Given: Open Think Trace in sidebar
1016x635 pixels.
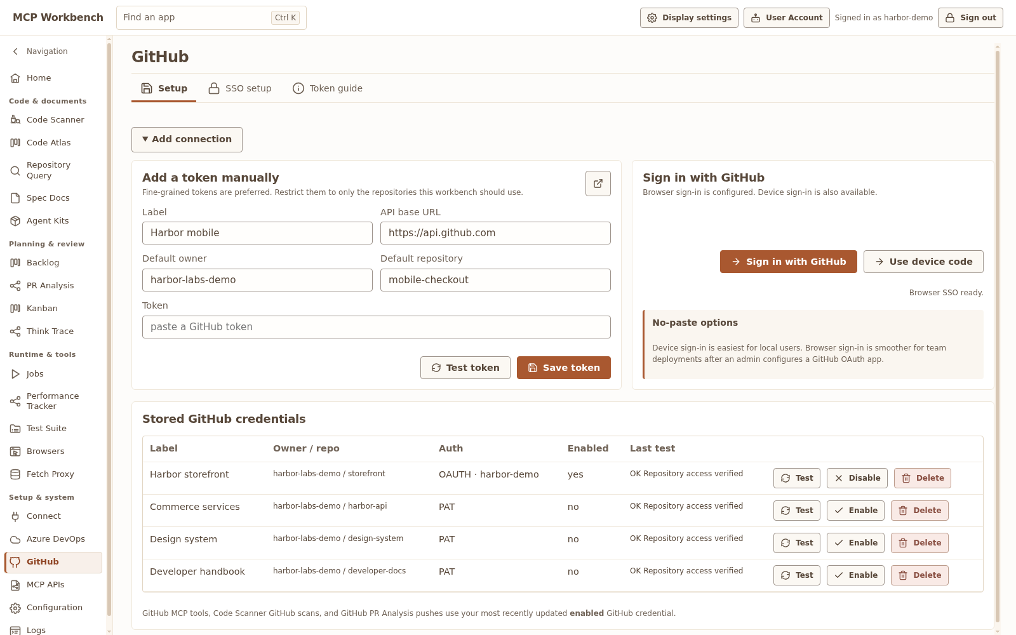Looking at the screenshot, I should point(53,331).
